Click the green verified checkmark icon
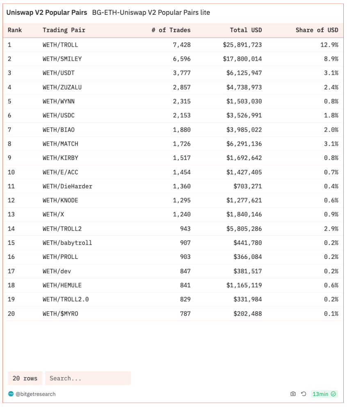 [333, 394]
